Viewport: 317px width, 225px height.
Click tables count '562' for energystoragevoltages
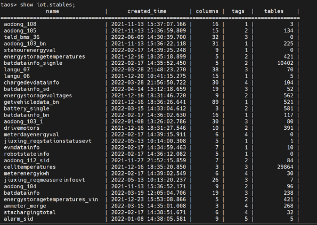point(288,95)
